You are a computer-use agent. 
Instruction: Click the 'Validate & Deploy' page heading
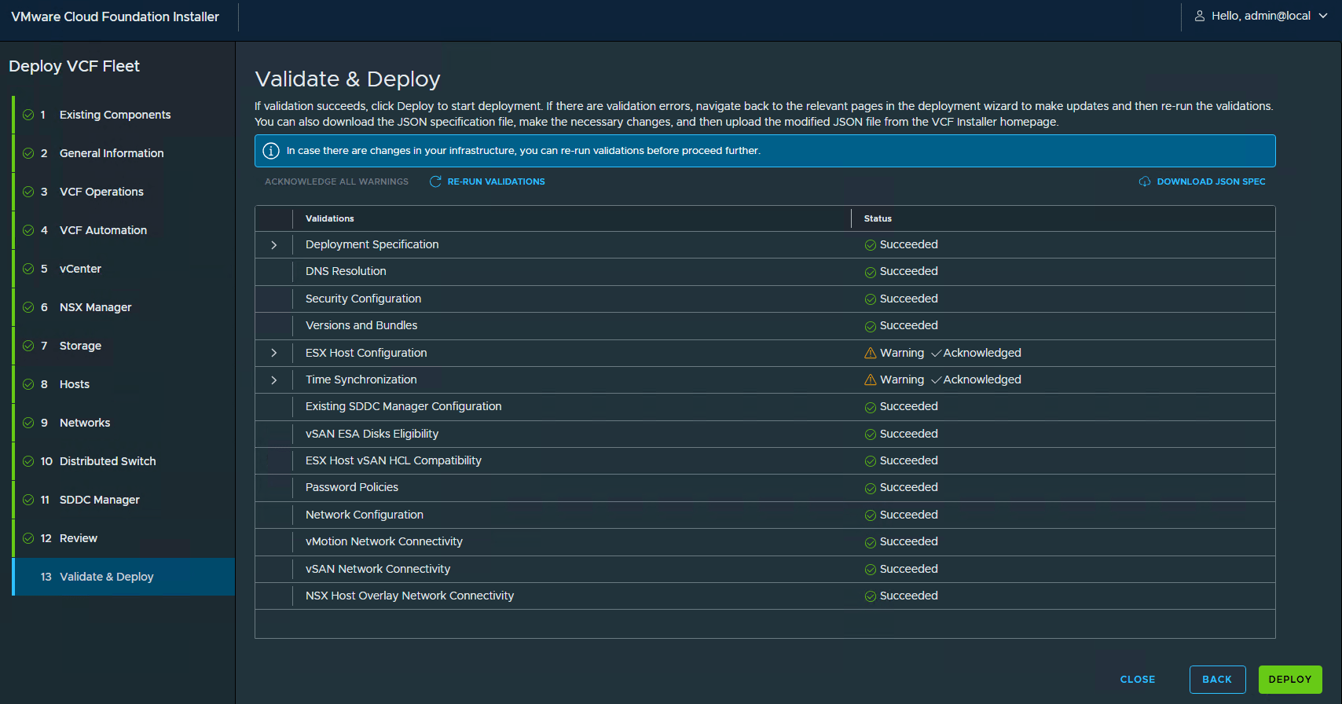(x=347, y=79)
